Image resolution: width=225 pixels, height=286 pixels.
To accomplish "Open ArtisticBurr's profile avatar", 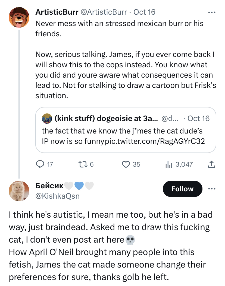I will click(19, 17).
